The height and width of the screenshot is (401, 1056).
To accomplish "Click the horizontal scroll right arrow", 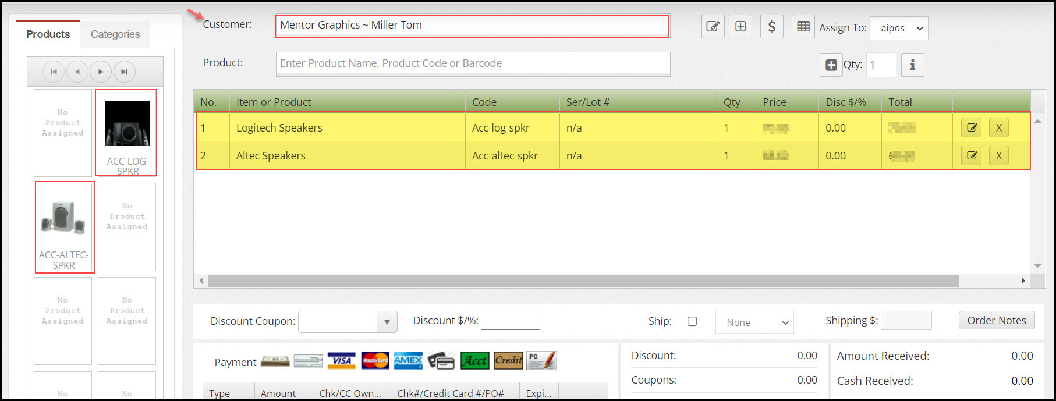I will tap(1023, 281).
